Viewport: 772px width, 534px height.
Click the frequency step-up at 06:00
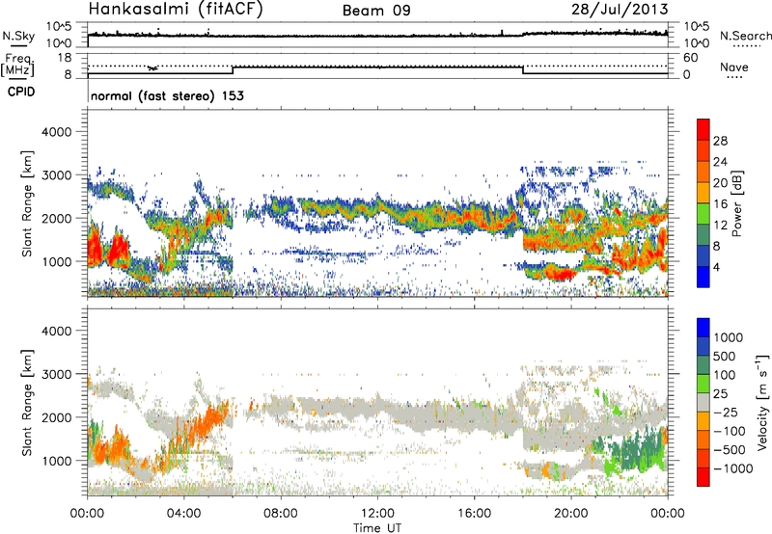(233, 69)
